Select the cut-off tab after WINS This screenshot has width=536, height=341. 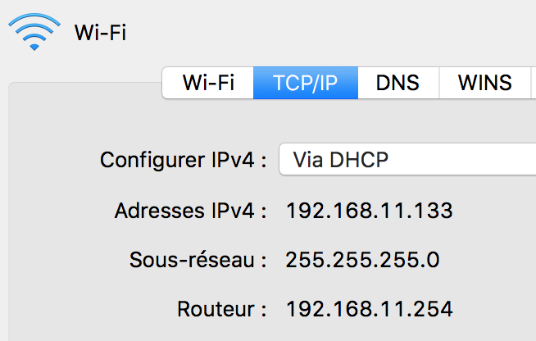(534, 83)
